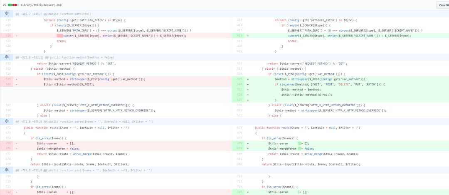Click deleted line '$this->{$this->method}($_POST);' on left side
The width and height of the screenshot is (449, 195).
(x=69, y=84)
